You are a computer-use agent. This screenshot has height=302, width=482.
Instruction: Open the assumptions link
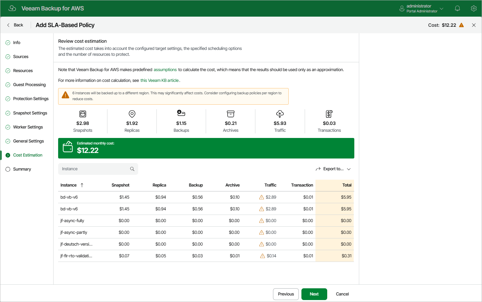[165, 70]
